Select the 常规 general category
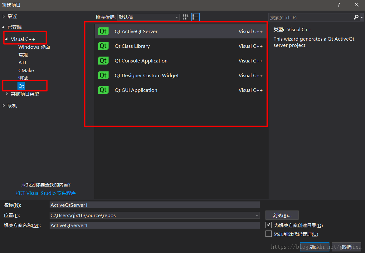This screenshot has height=253, width=365. (23, 55)
